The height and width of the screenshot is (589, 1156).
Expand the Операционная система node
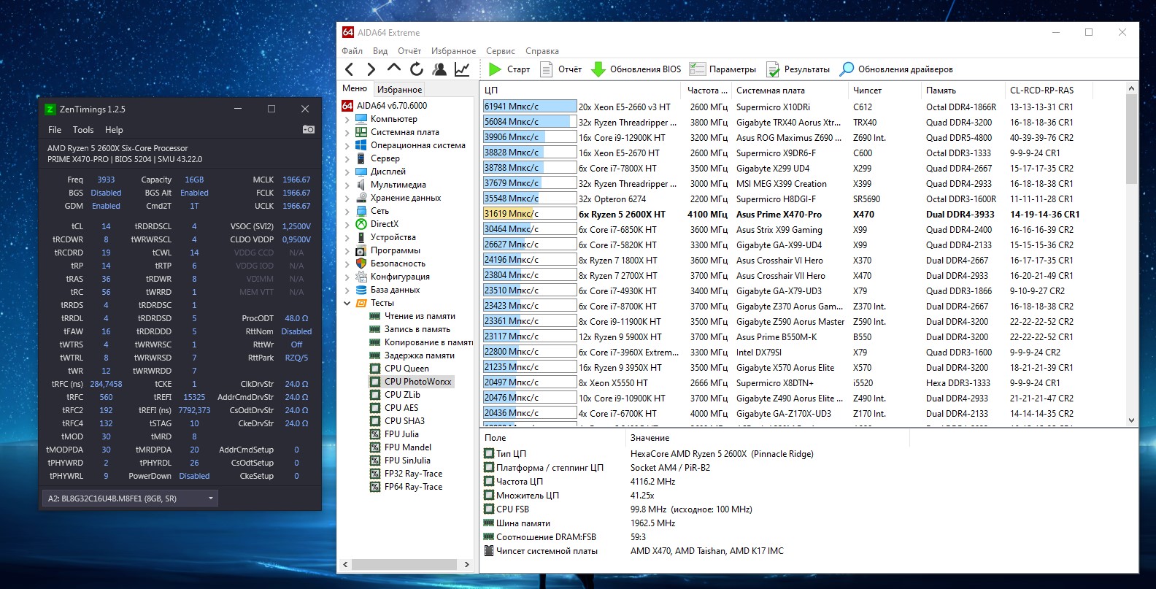[347, 145]
